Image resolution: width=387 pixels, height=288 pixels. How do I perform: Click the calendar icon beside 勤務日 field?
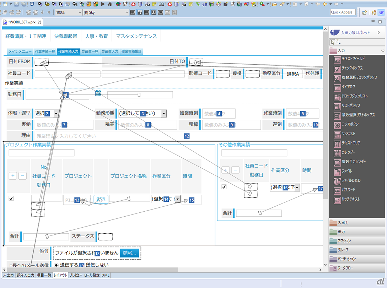(x=98, y=93)
